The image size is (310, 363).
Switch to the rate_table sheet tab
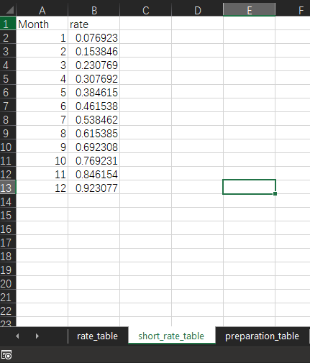(x=97, y=336)
